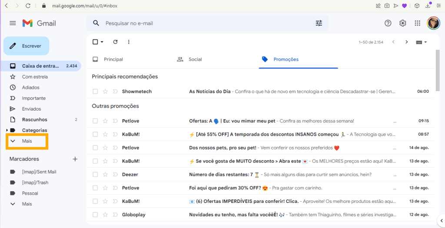
Task: Click the browser downloads icon
Action: 428,6
